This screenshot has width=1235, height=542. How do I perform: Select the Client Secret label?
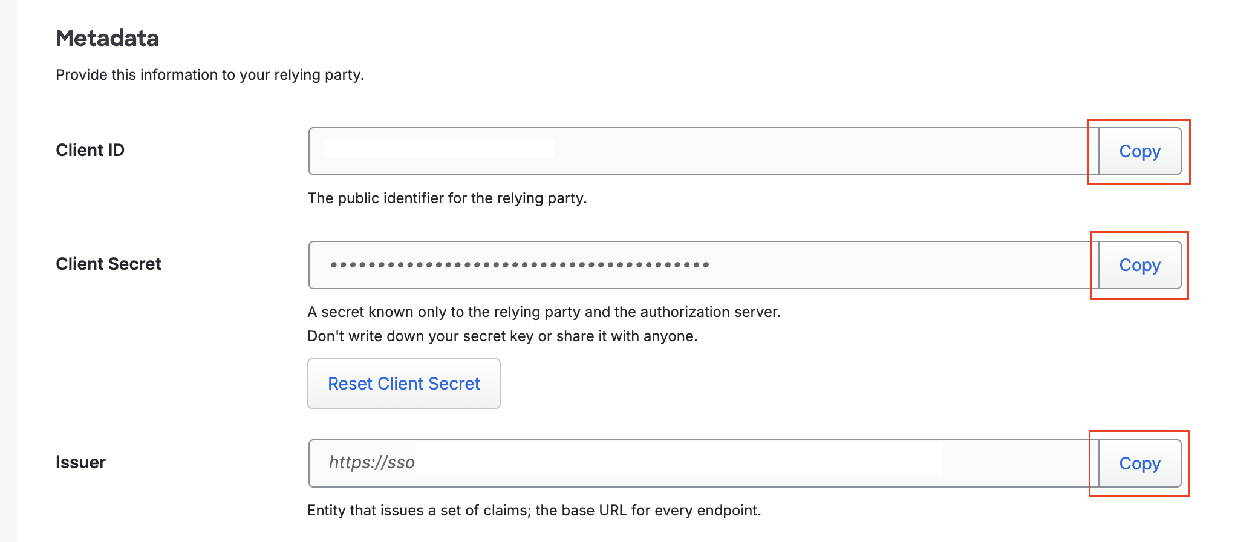(108, 263)
